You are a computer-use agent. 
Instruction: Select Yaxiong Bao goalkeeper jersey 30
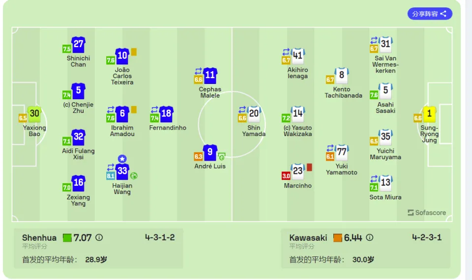click(x=34, y=114)
